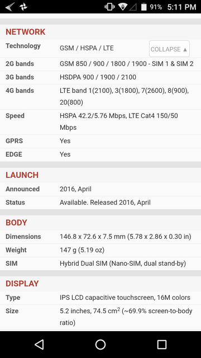
Task: Tap the arrow notification icon at top left
Action: point(10,7)
